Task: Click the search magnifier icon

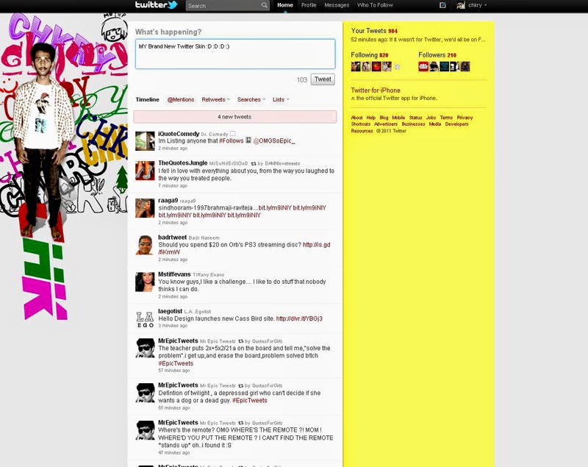Action: [265, 5]
